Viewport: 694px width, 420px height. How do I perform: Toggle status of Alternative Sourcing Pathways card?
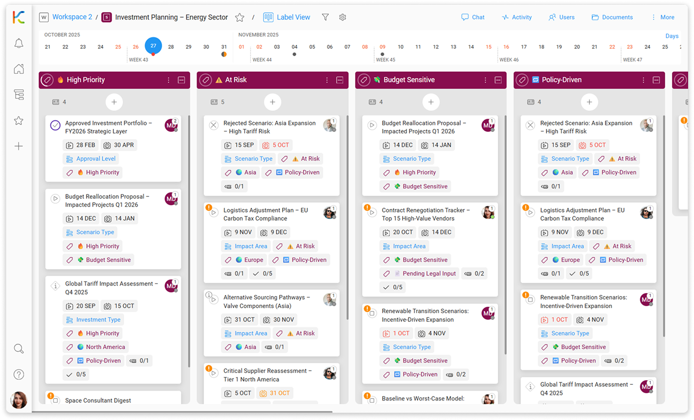tap(213, 300)
